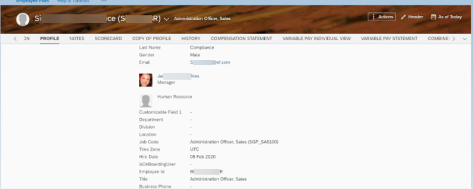Switch to the Scorecard tab
Screen dimensions: 473x189
coord(108,39)
